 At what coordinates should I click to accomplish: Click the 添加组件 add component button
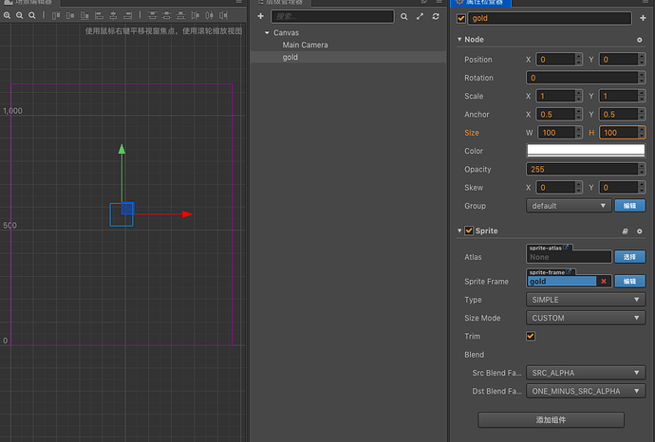(x=551, y=420)
